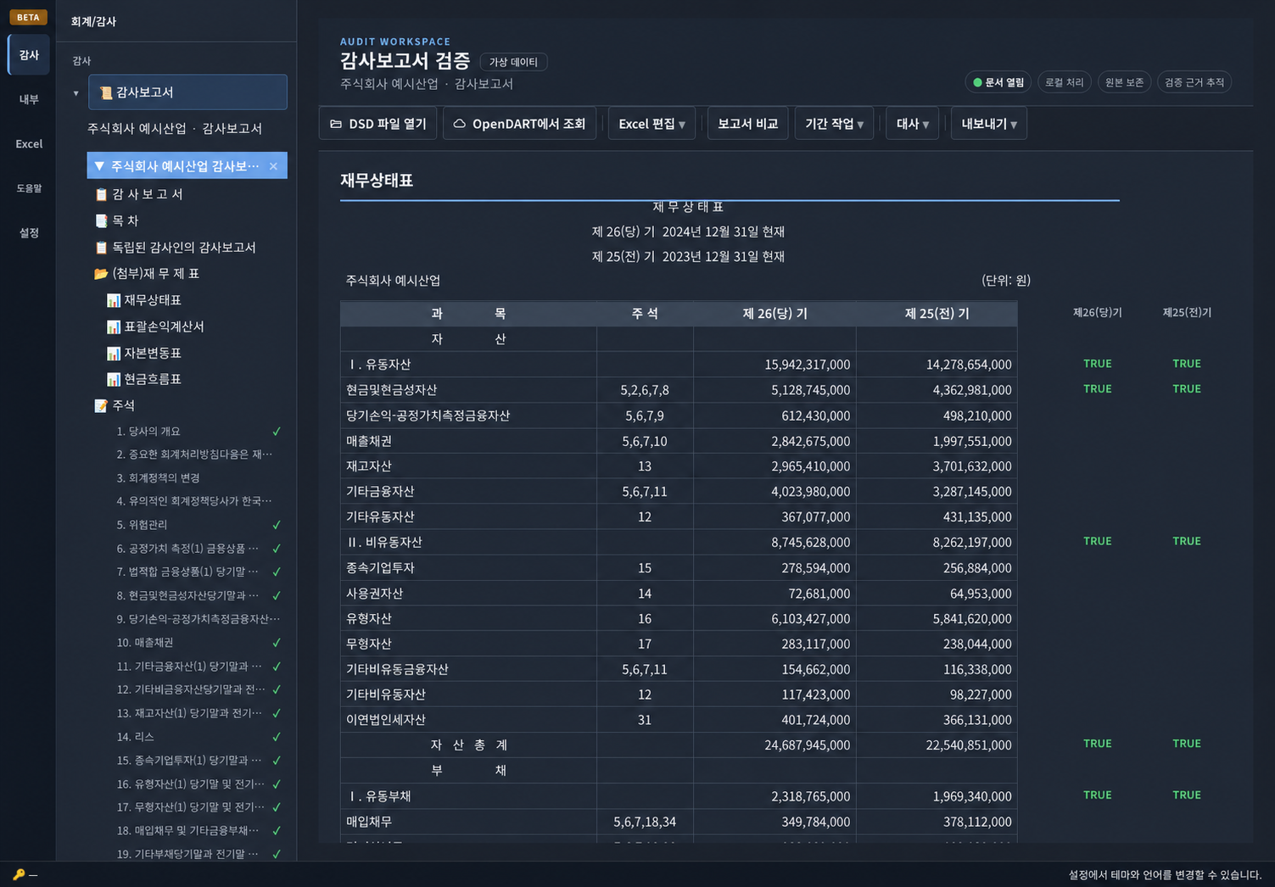This screenshot has width=1275, height=887.
Task: Select 포괄손익계산서 chart icon in tree
Action: (x=113, y=326)
